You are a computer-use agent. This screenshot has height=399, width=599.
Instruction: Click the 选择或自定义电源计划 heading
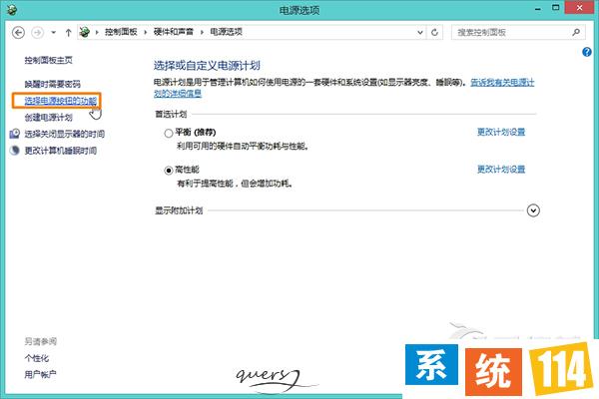[207, 66]
